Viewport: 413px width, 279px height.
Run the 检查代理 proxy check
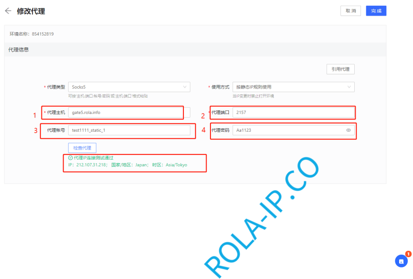point(82,148)
